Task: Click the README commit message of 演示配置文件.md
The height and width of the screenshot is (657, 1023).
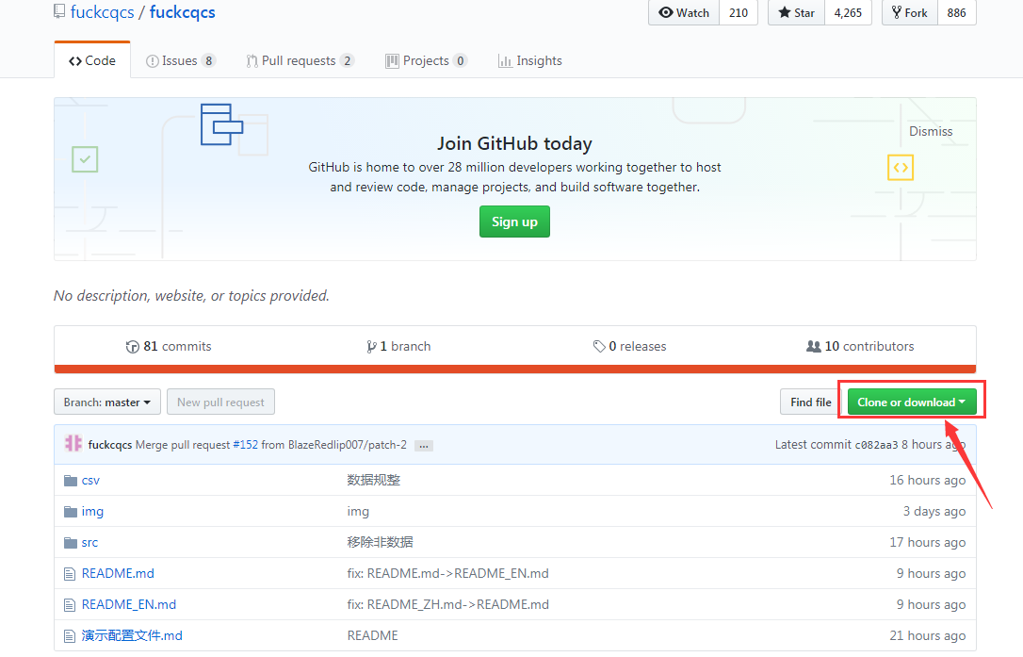Action: pyautogui.click(x=372, y=635)
